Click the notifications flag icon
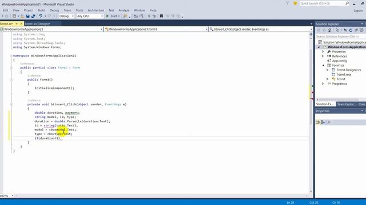 [x=287, y=3]
